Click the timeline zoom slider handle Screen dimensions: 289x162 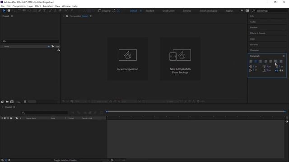(x=112, y=160)
